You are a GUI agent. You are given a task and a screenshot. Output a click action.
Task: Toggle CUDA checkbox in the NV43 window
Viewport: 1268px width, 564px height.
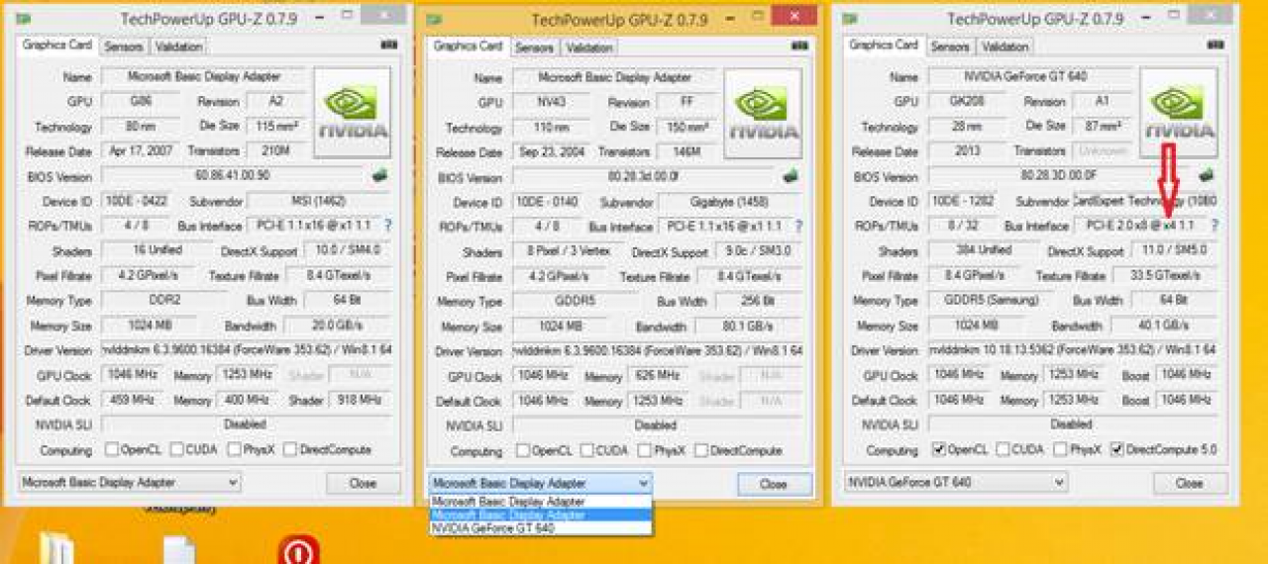pyautogui.click(x=587, y=450)
